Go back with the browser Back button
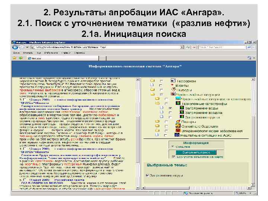This screenshot has height=201, width=268. point(15,47)
